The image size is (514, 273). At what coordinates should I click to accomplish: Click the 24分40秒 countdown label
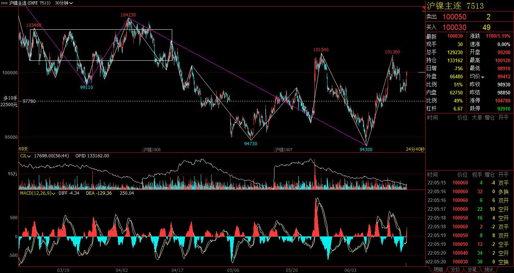[x=415, y=149]
